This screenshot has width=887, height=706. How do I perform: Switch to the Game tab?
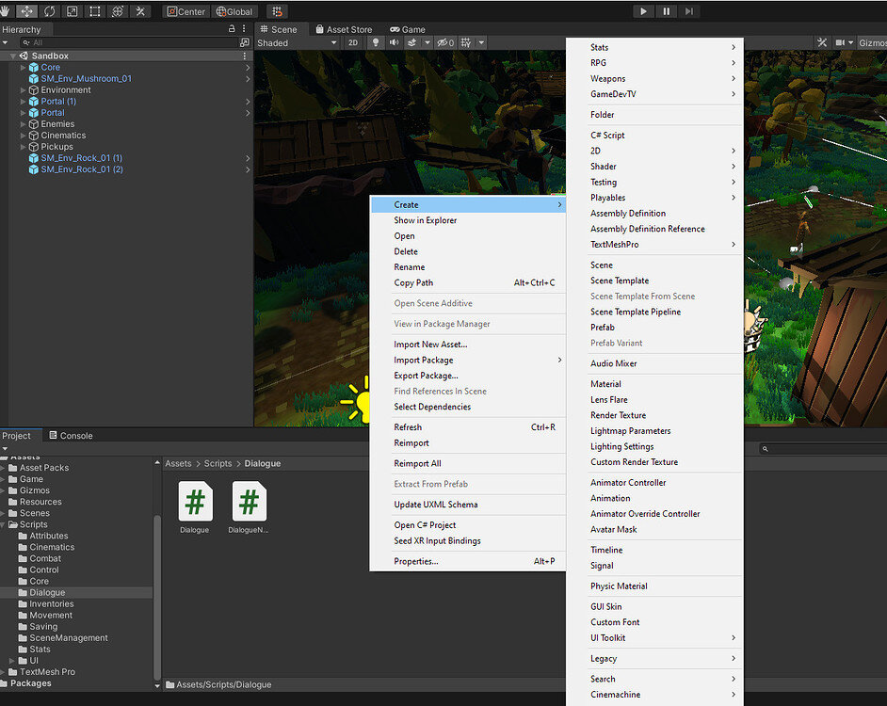[x=407, y=29]
